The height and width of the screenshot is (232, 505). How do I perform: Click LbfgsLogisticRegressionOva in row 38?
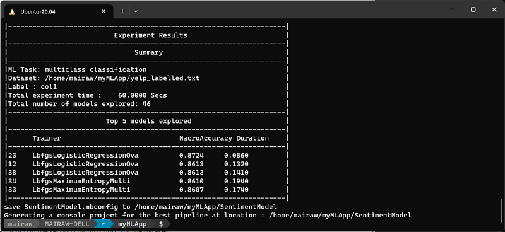pyautogui.click(x=85, y=173)
